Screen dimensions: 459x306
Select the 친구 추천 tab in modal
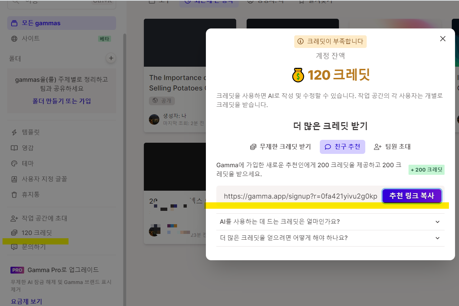coord(342,147)
